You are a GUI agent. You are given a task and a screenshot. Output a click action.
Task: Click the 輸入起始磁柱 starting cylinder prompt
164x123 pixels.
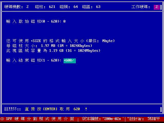33,22
